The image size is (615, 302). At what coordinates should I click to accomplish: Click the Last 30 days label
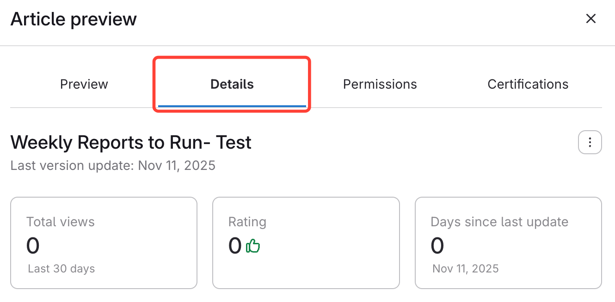(x=61, y=269)
